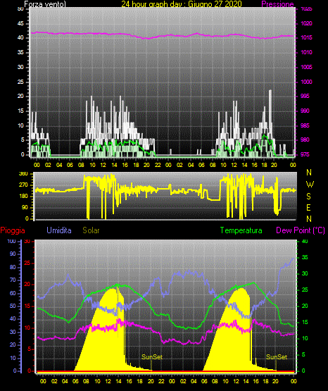Image resolution: width=328 pixels, height=391 pixels.
Task: Click the humidity line peak at the chart's right edge
Action: coord(293,259)
